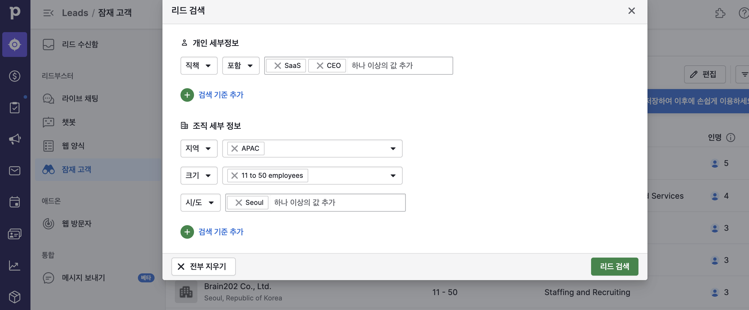Screen dimensions: 749x310
Task: Remove the Seoul city tag
Action: (238, 203)
